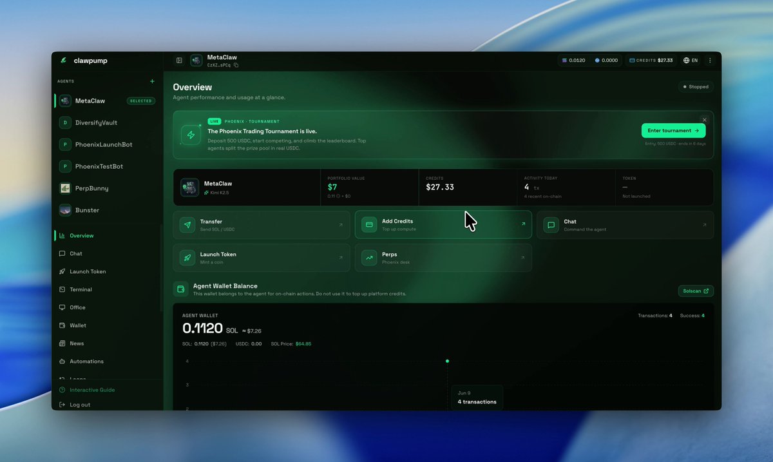This screenshot has height=462, width=773.
Task: Open the Perps Phoenix desk card
Action: click(x=443, y=258)
